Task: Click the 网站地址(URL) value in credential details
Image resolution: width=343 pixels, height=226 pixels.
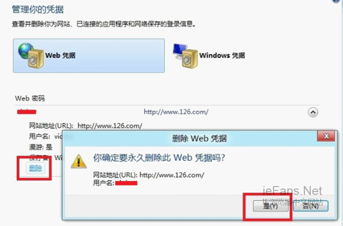Action: (110, 126)
